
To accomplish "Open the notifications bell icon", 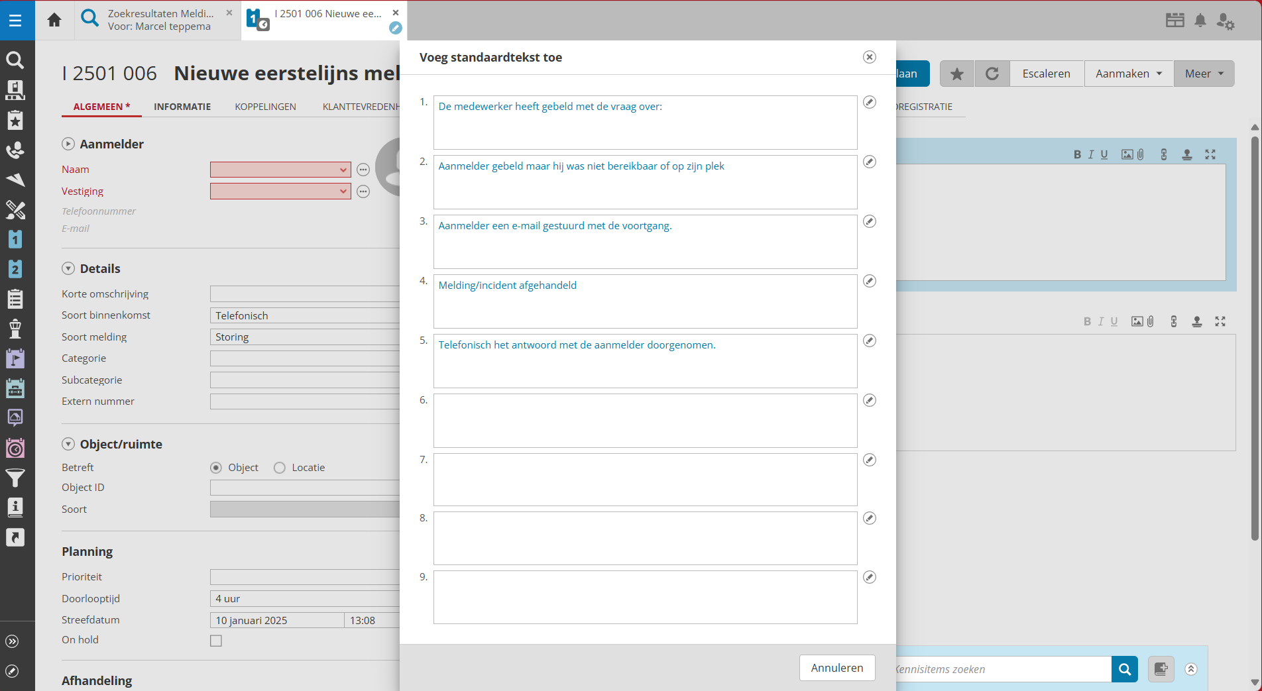I will (x=1200, y=21).
